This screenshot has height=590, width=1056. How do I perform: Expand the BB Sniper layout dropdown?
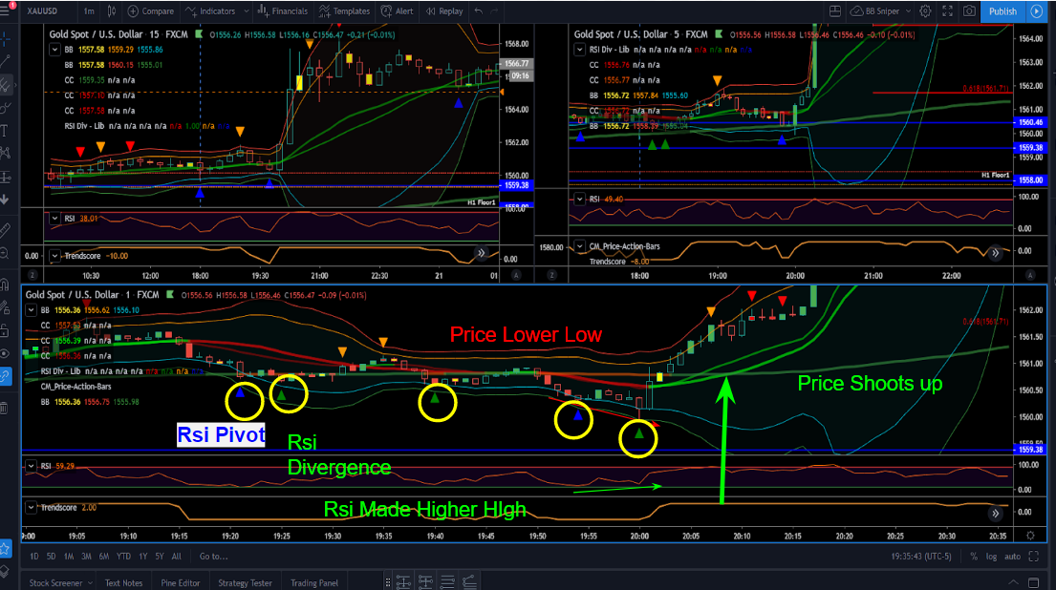coord(908,11)
